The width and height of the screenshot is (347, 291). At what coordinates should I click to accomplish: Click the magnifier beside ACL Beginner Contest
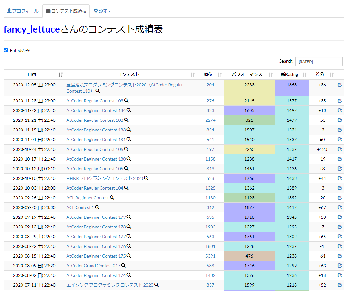click(112, 197)
